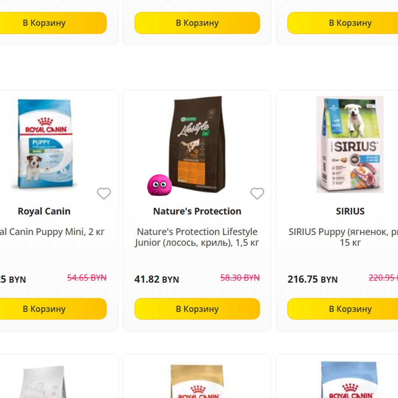
Task: Open SIRIUS Puppy (ягненок) product title
Action: click(343, 237)
